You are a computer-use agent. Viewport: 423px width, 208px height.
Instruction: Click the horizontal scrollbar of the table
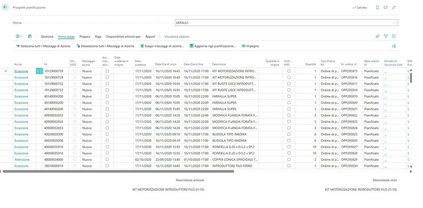pos(118,171)
